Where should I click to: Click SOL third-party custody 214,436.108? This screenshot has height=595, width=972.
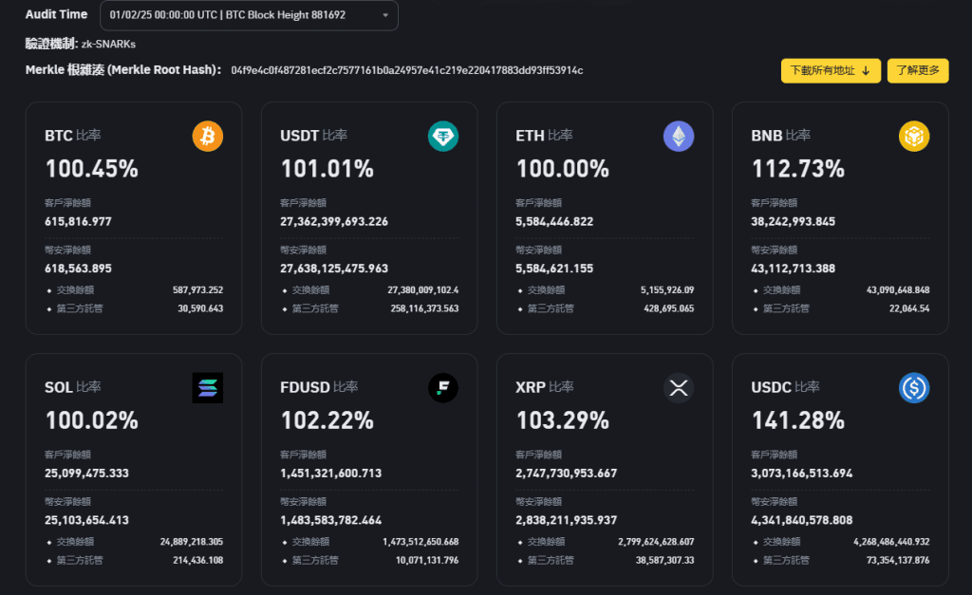[x=197, y=560]
